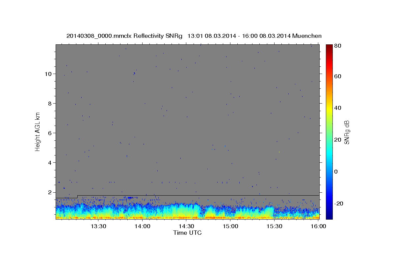Click the plot title text starting with 20140308_0000.mmclx

pyautogui.click(x=194, y=36)
